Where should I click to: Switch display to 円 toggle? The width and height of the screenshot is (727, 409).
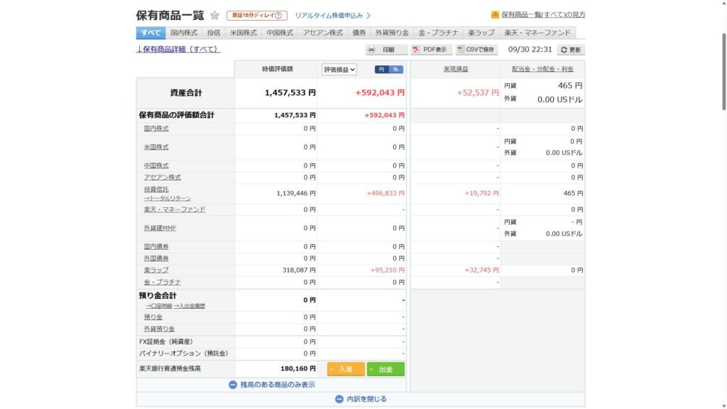381,70
